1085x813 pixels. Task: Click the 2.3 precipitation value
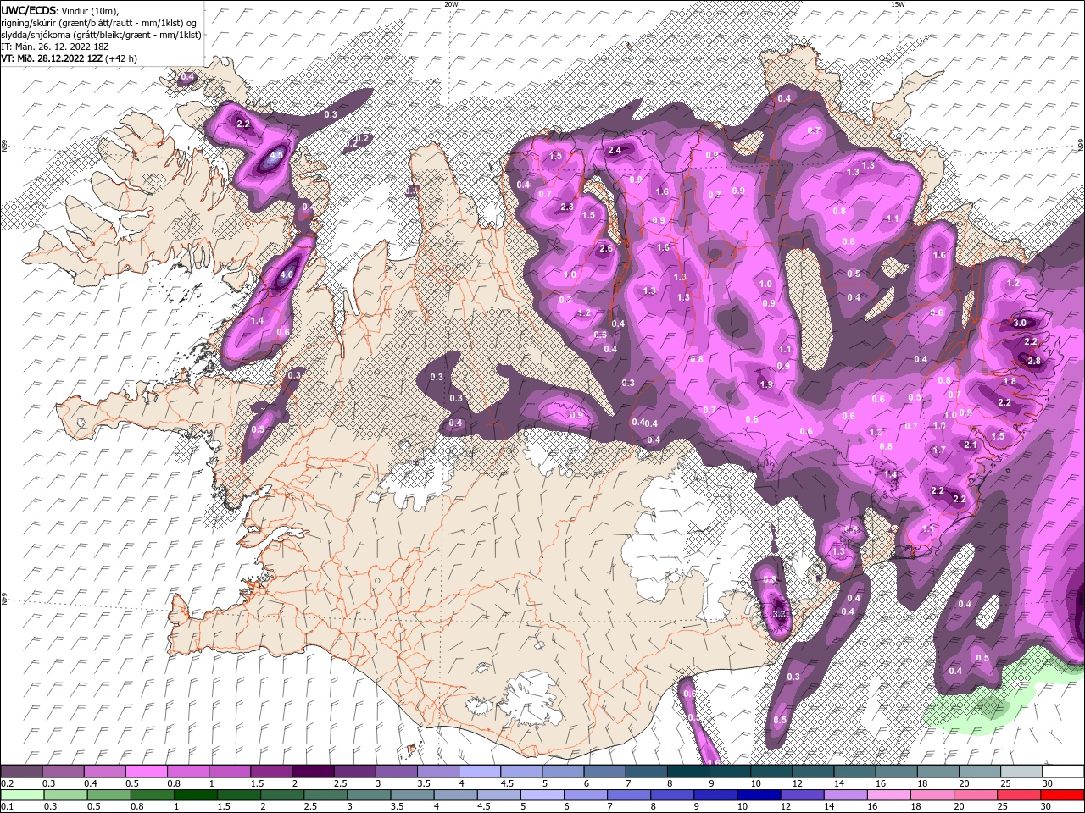pyautogui.click(x=567, y=207)
